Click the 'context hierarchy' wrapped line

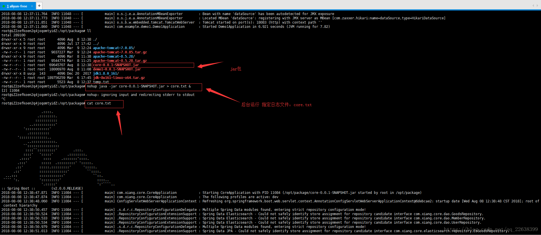coord(20,205)
